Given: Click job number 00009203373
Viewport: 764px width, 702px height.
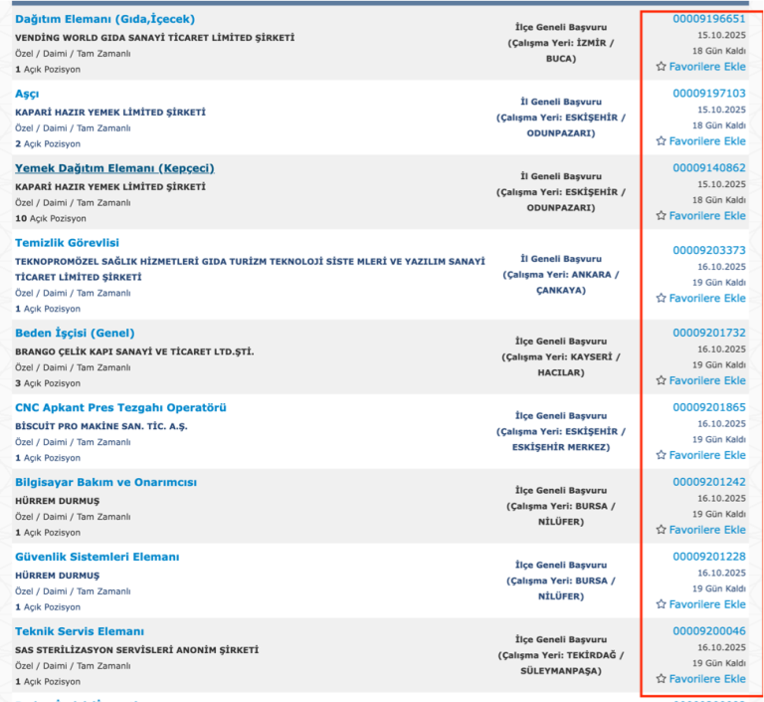Looking at the screenshot, I should 709,250.
